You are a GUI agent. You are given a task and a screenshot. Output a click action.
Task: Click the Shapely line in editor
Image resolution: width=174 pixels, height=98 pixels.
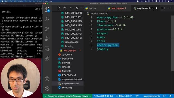[x=102, y=49]
